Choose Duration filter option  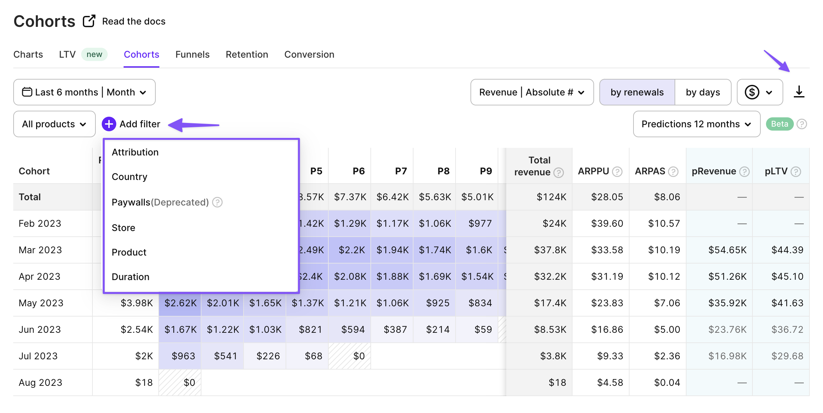pos(131,277)
